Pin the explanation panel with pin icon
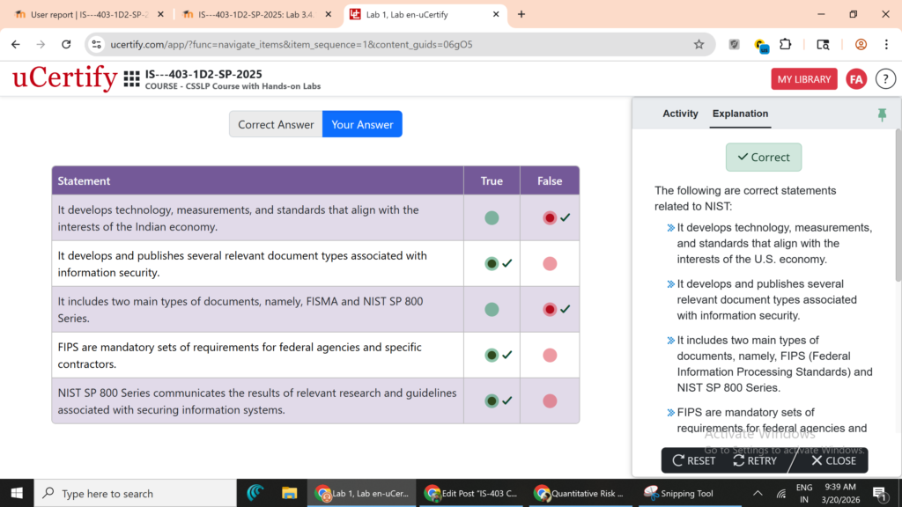Viewport: 902px width, 507px height. tap(882, 114)
